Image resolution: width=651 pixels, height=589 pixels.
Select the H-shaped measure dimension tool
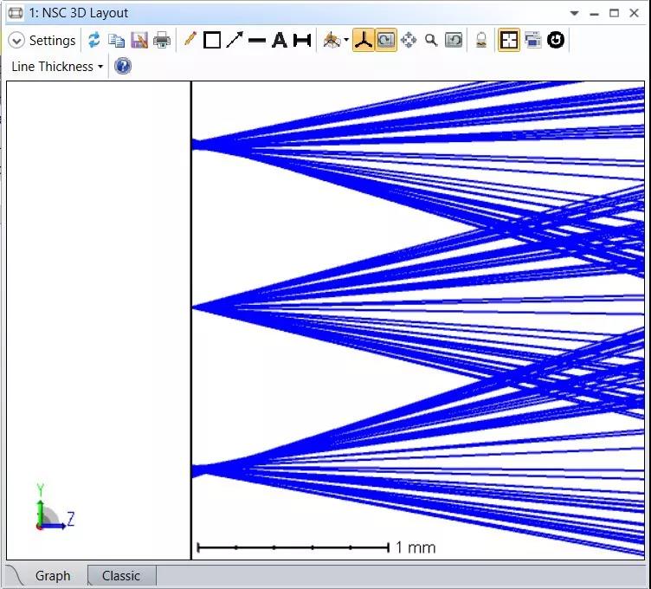[x=301, y=41]
